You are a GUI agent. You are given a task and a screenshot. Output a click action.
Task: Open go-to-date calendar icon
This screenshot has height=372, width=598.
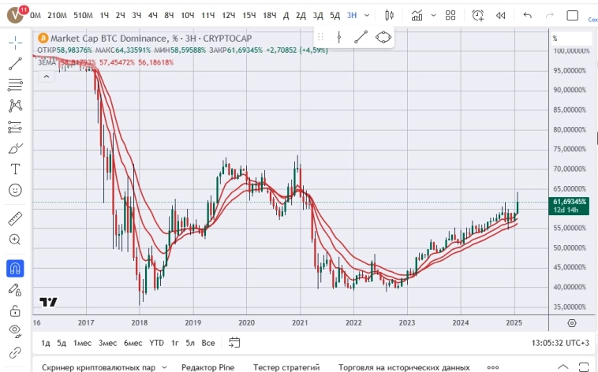coord(234,343)
